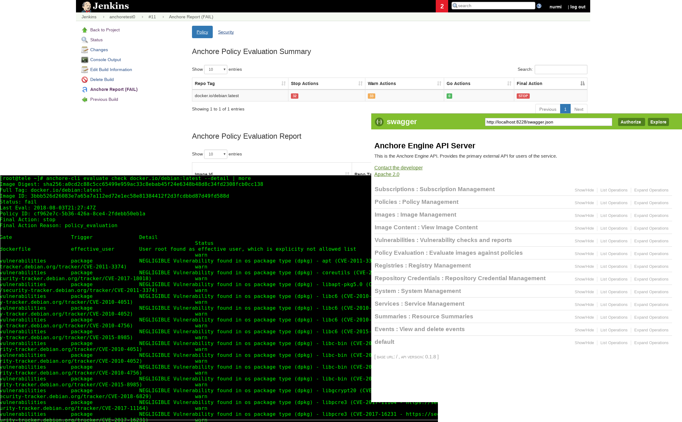Click the Changes notepad icon

85,50
